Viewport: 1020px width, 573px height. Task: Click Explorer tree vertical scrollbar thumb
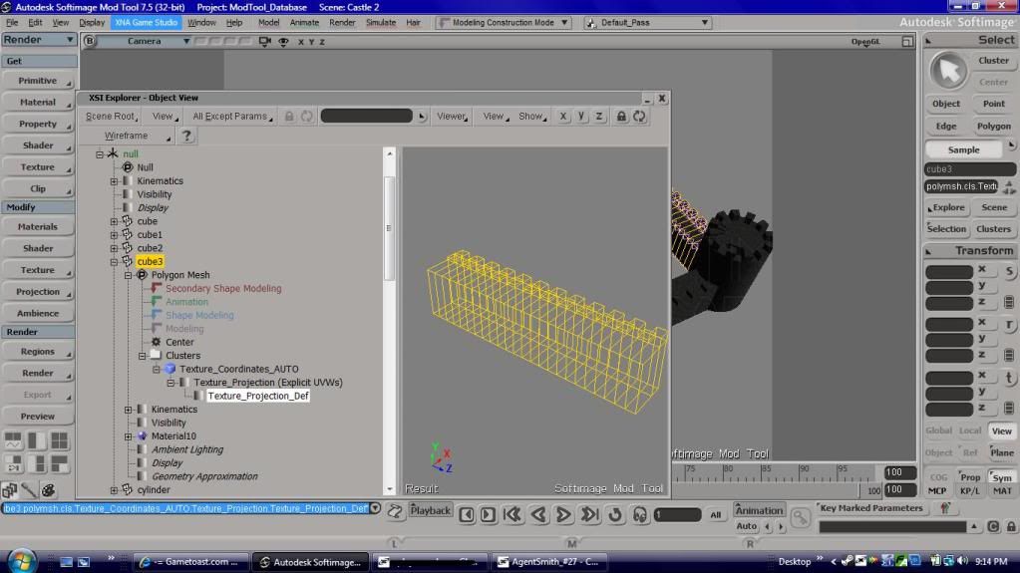click(389, 227)
